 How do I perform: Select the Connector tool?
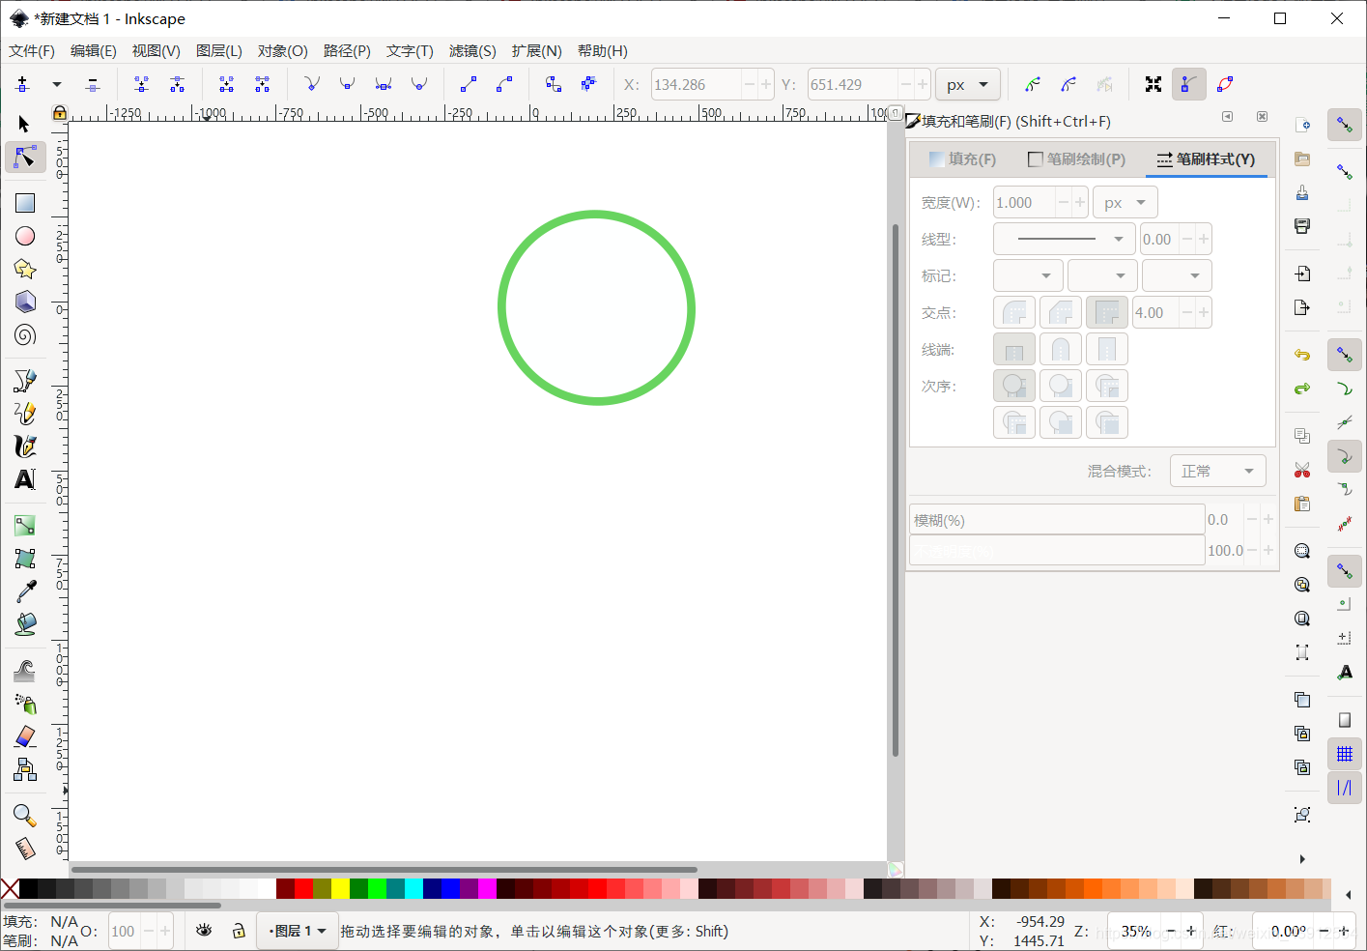point(25,769)
